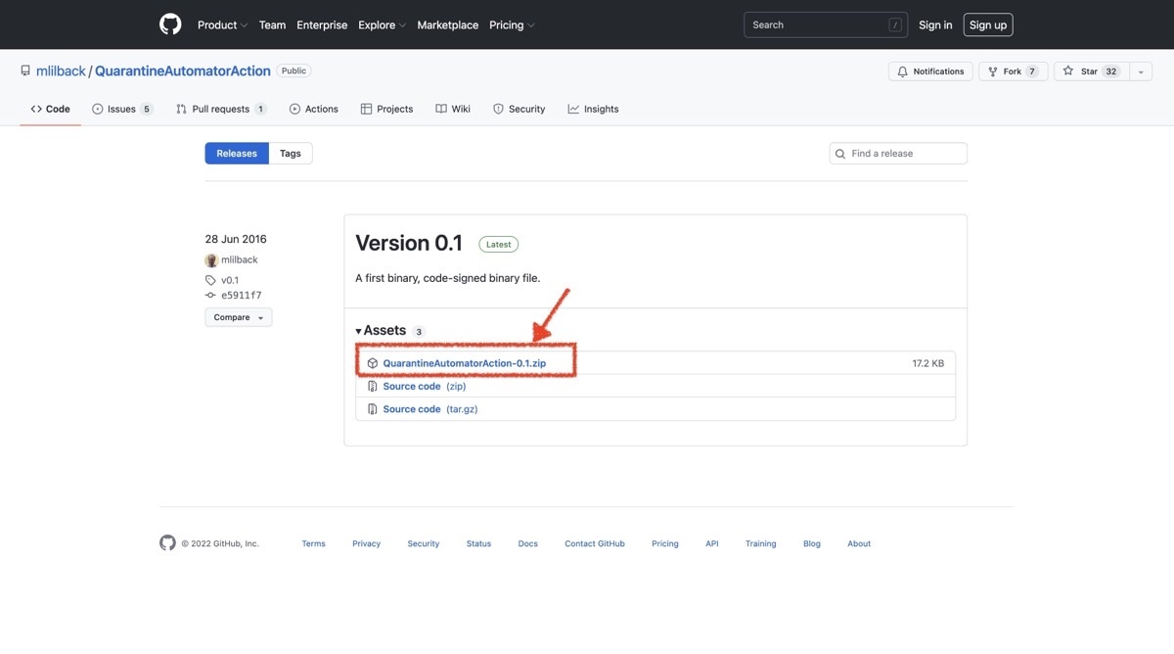The image size is (1174, 654).
Task: Switch to the Security tab
Action: (x=519, y=109)
